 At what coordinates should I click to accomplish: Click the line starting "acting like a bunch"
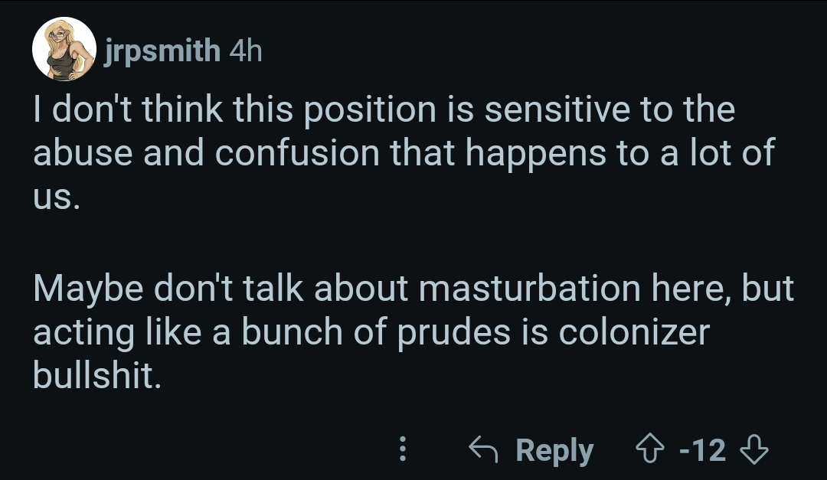point(371,331)
